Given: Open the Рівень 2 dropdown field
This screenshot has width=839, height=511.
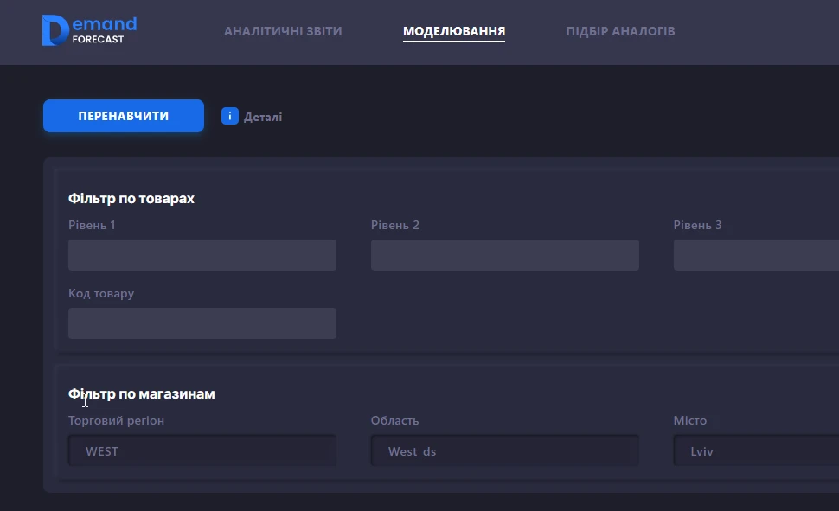Looking at the screenshot, I should [x=505, y=255].
